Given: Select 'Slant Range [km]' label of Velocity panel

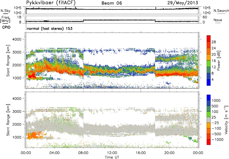Looking at the screenshot, I should [8, 120].
